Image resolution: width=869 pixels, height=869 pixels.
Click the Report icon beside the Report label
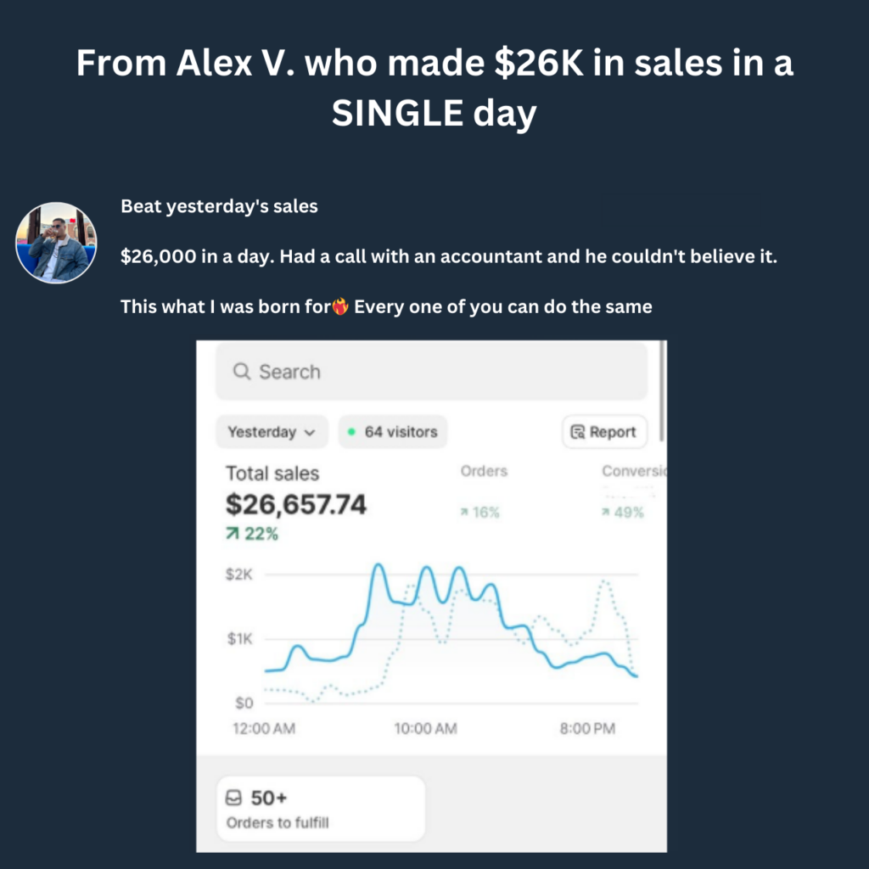click(578, 432)
